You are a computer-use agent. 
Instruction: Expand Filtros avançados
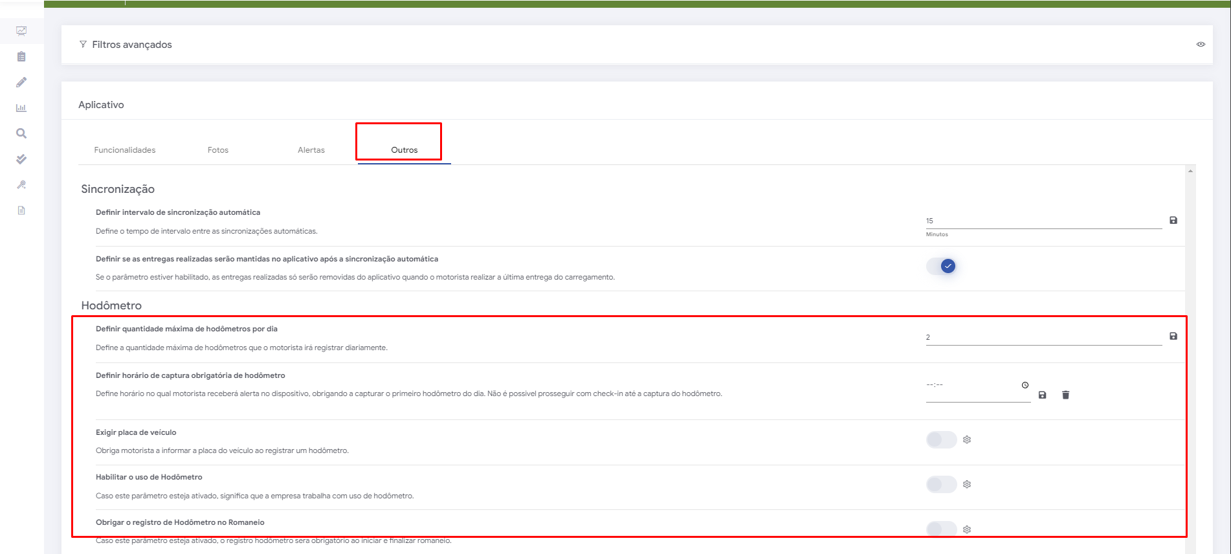[637, 45]
